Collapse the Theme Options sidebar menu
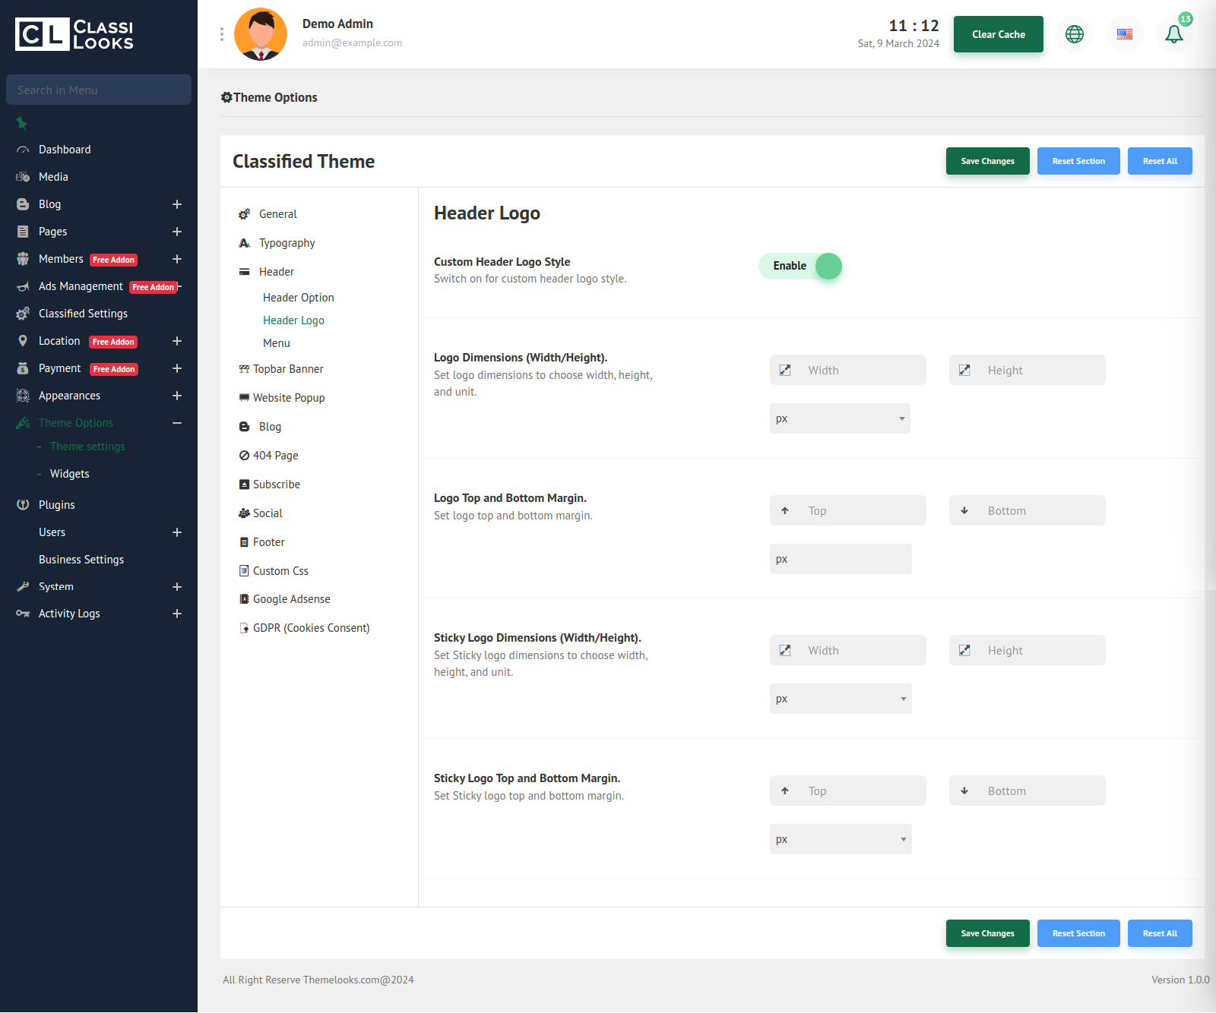This screenshot has height=1013, width=1216. [x=176, y=423]
